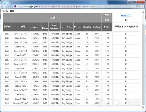Click the 从该版本BIOS开始支持 header cell
Image resolution: width=146 pixels, height=112 pixels.
126,27
